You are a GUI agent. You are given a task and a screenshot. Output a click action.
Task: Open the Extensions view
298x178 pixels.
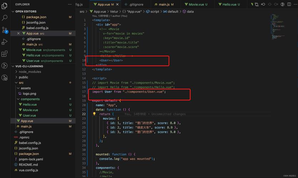pos(5,54)
